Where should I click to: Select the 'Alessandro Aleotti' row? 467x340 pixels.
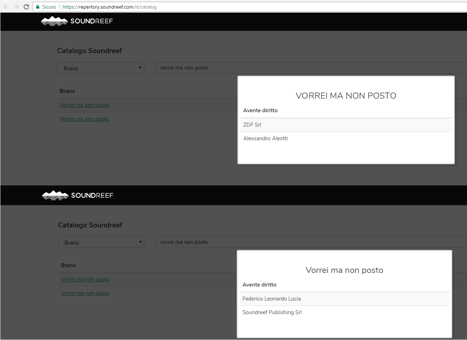point(346,138)
